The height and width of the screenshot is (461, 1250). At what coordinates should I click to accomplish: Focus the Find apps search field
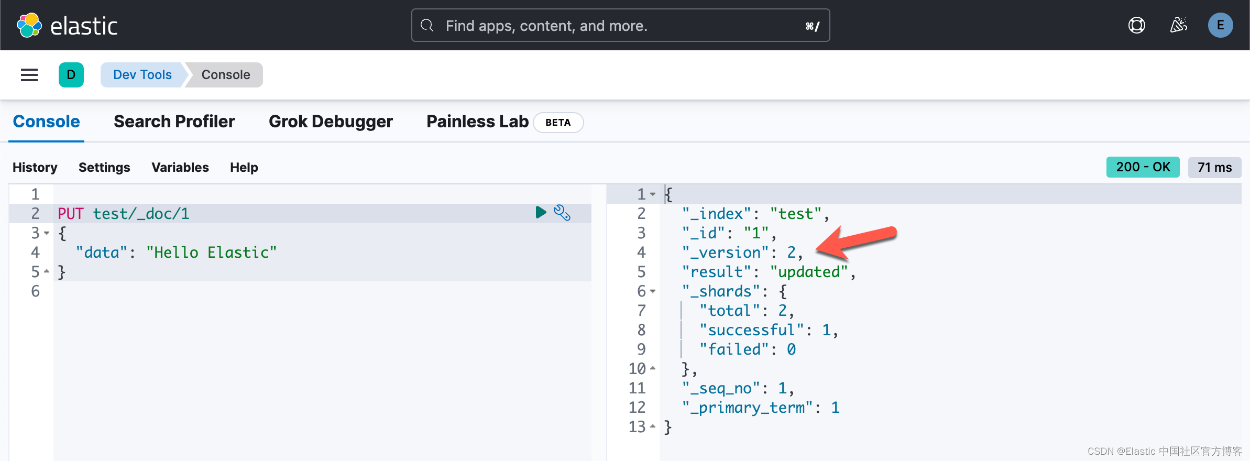[620, 25]
